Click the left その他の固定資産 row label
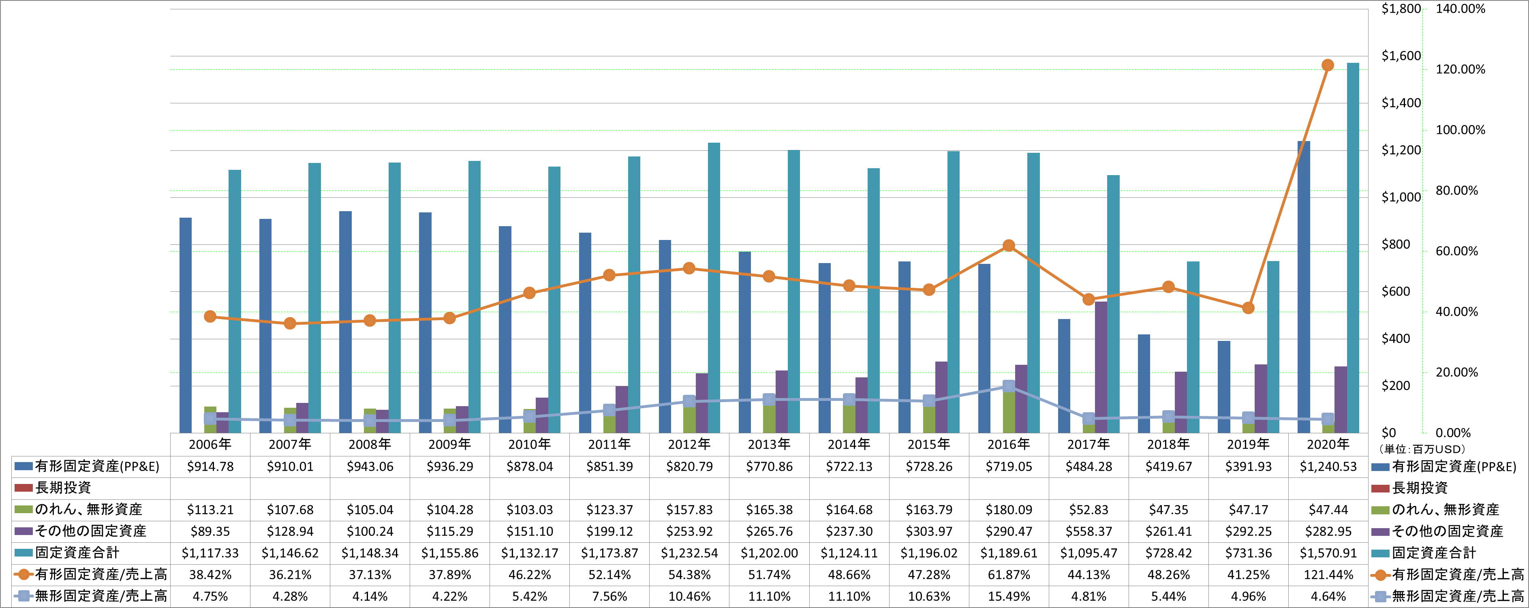 point(90,531)
